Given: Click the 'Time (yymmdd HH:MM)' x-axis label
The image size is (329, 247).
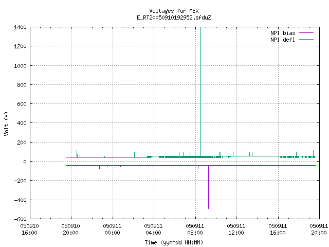Looking at the screenshot, I should click(174, 242).
